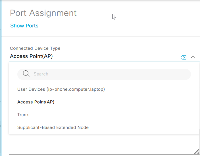Select Access Point(AP) in the list

click(36, 102)
